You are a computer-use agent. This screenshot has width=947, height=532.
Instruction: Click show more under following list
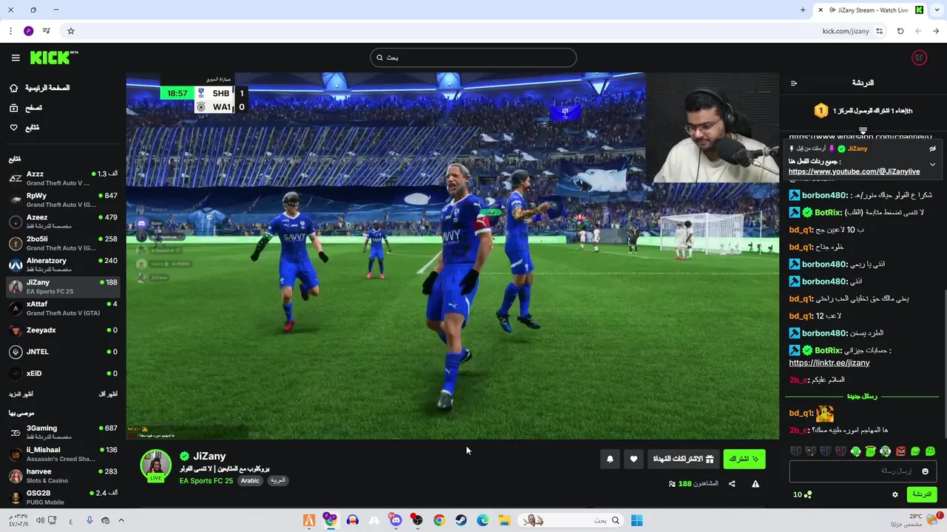[x=21, y=394]
